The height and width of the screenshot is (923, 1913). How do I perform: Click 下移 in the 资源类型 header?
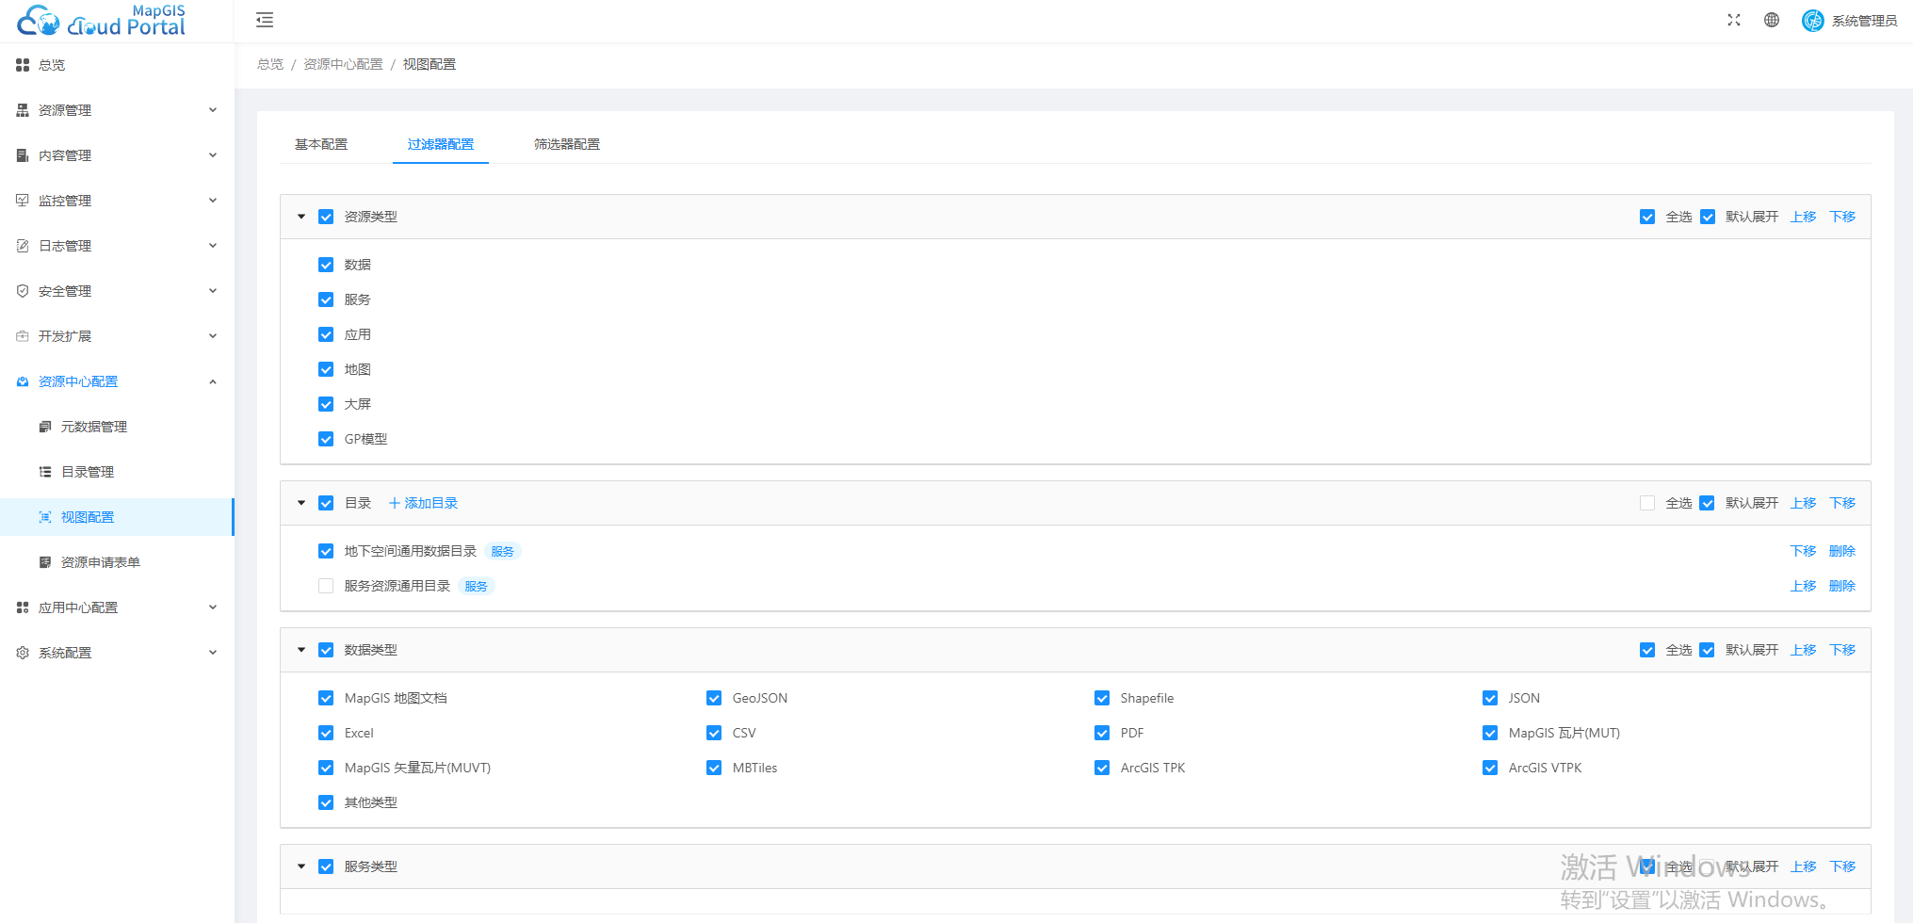[x=1842, y=217]
